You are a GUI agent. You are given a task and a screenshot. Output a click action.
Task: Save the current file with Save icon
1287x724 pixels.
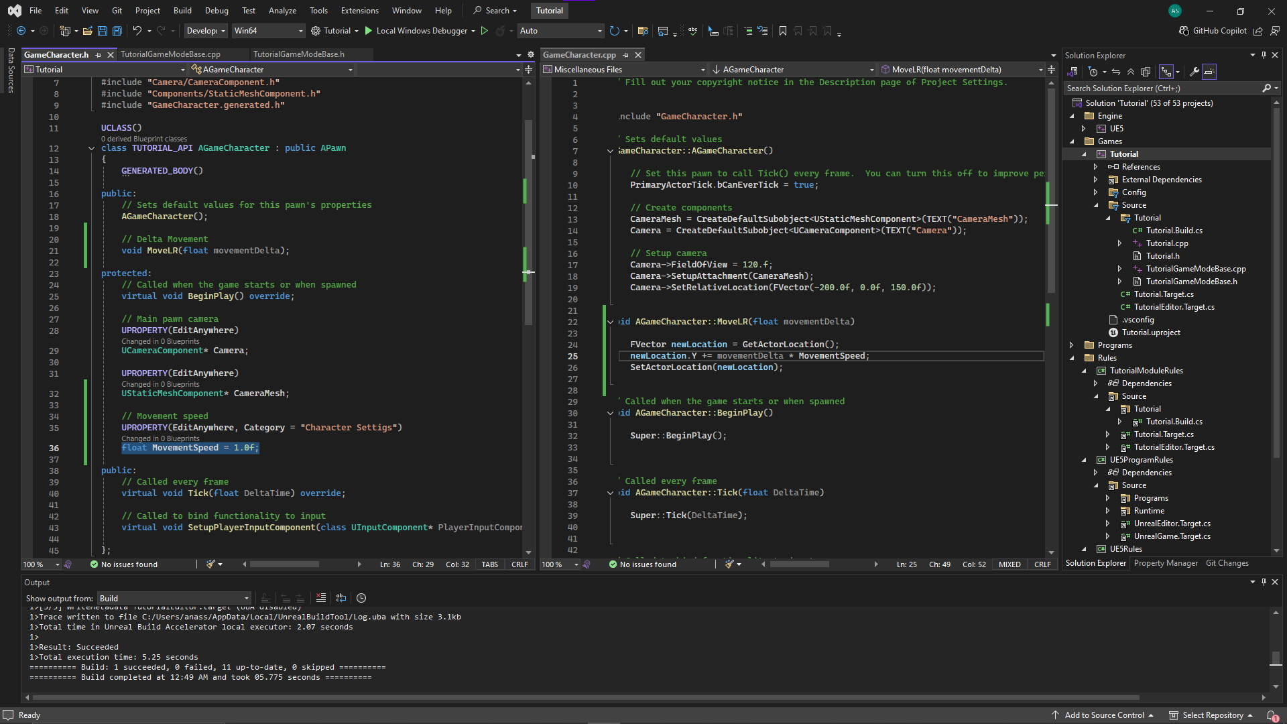click(x=103, y=31)
